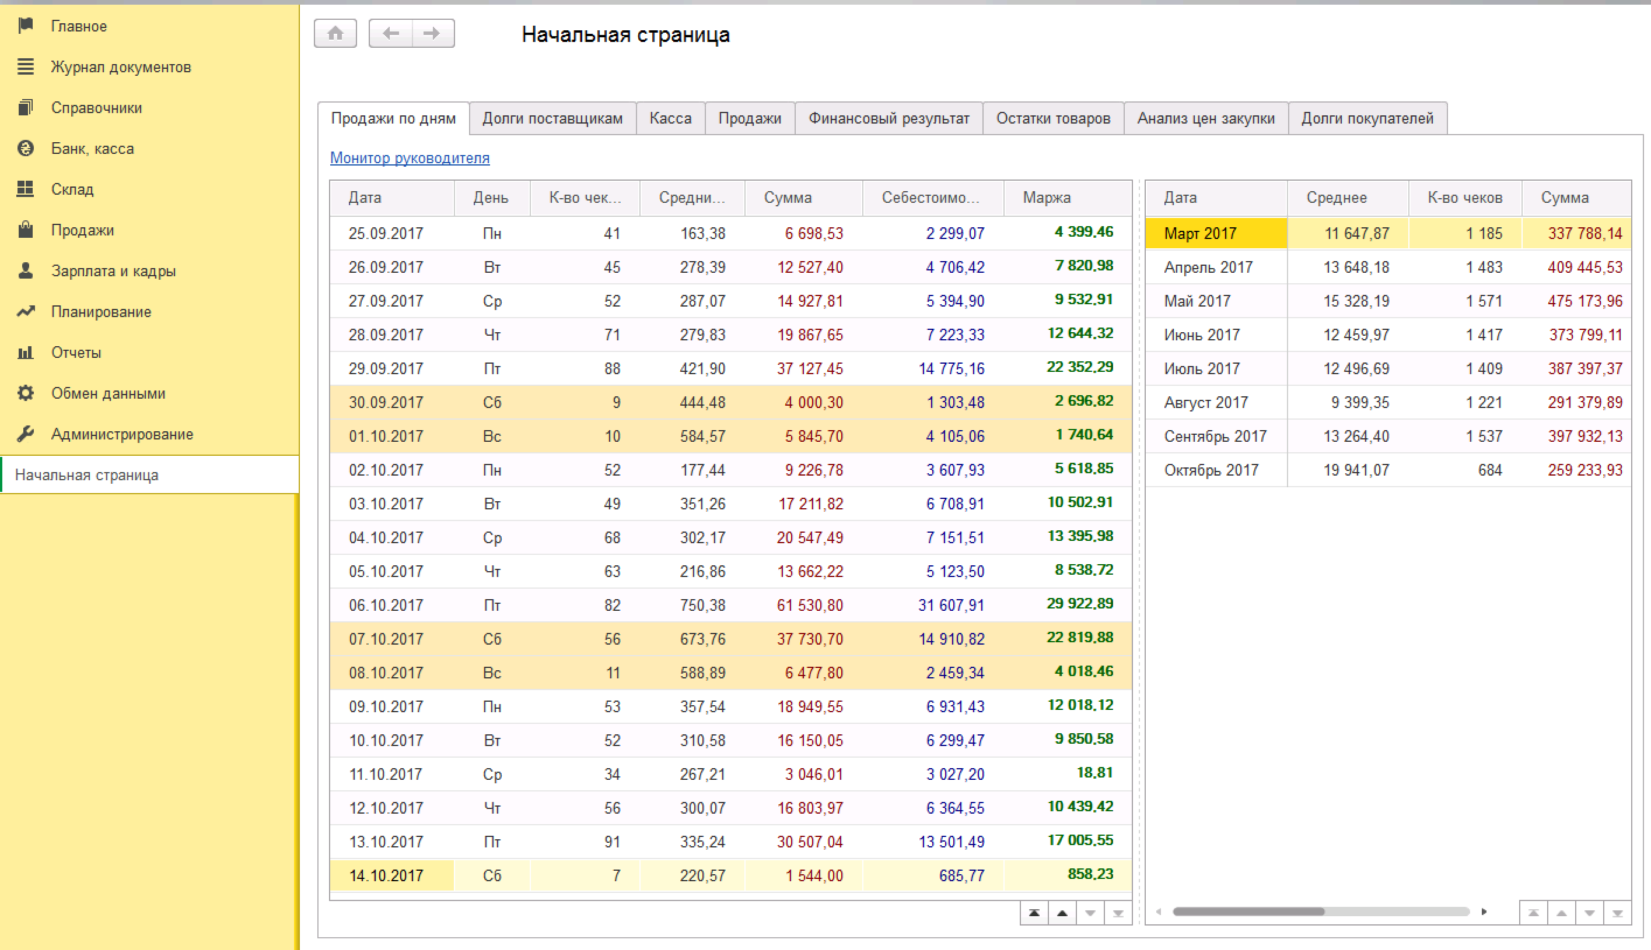
Task: Open the Монитор руководителя link
Action: 410,158
